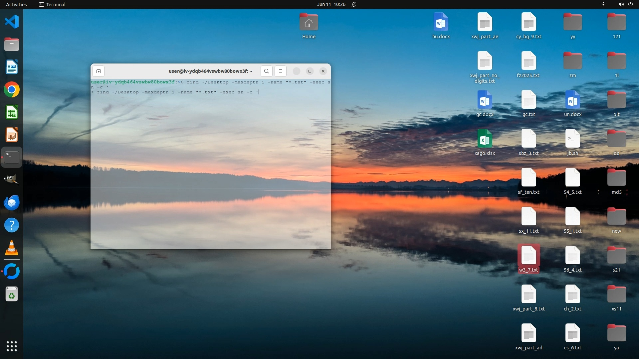Image resolution: width=639 pixels, height=359 pixels.
Task: Click the new tab button in Terminal
Action: [x=99, y=71]
